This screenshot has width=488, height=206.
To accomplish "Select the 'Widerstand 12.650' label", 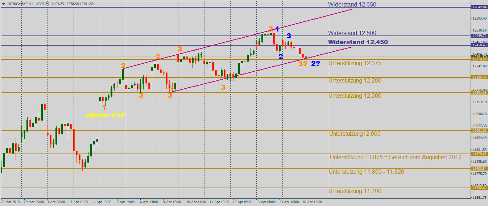I will pos(352,5).
